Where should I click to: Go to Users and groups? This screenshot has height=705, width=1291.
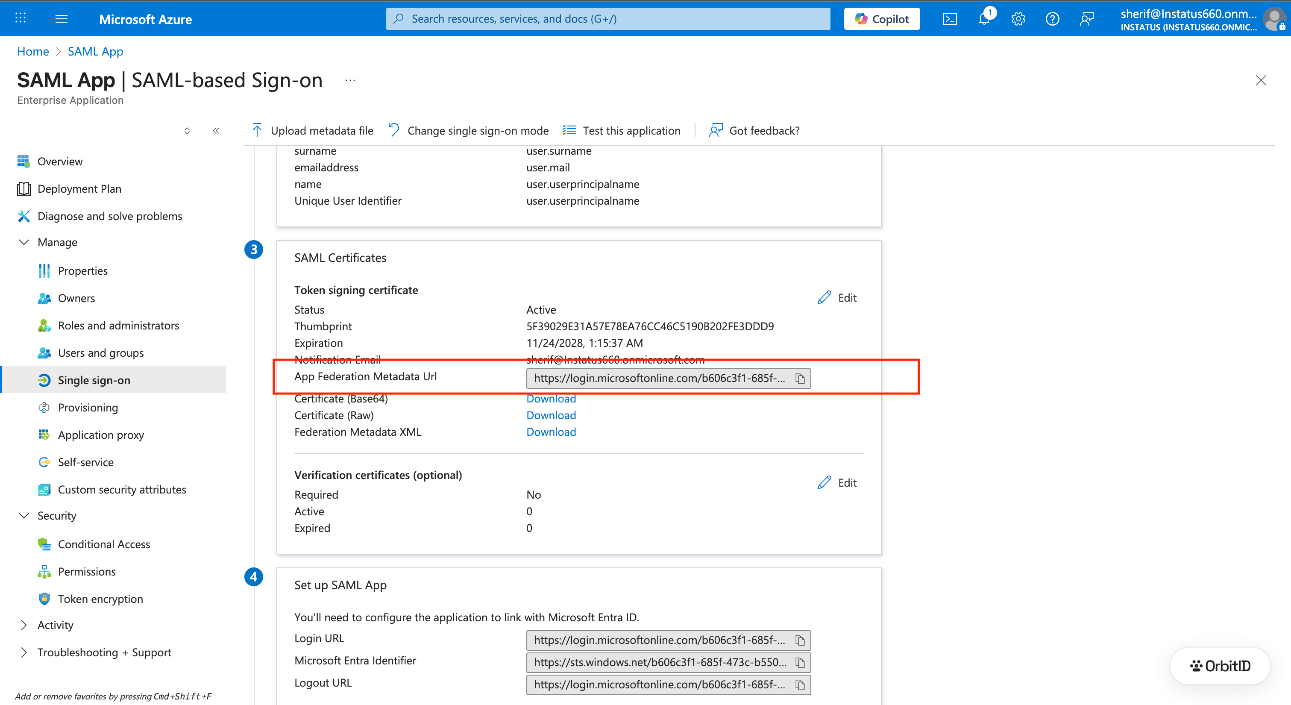(100, 352)
